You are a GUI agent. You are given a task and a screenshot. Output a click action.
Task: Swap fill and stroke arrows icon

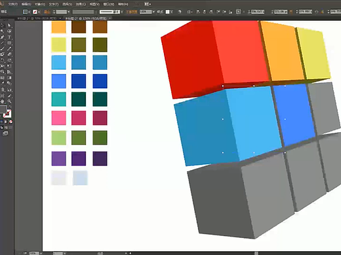point(10,107)
